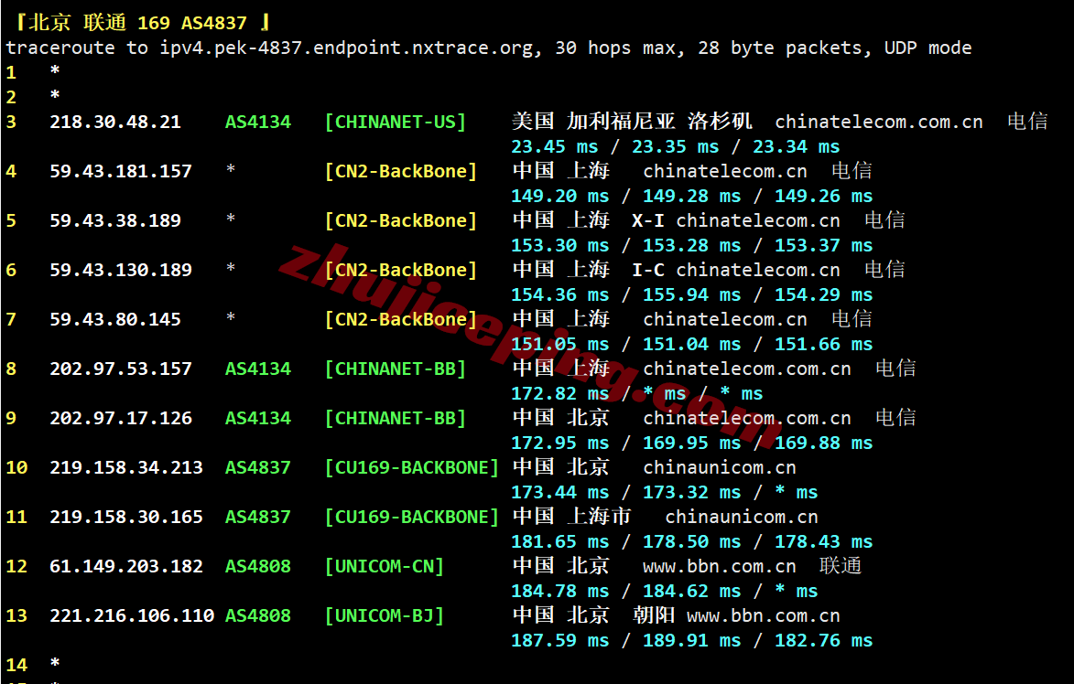Image resolution: width=1074 pixels, height=684 pixels.
Task: Click the [UNICOM-CN] label
Action: [385, 566]
